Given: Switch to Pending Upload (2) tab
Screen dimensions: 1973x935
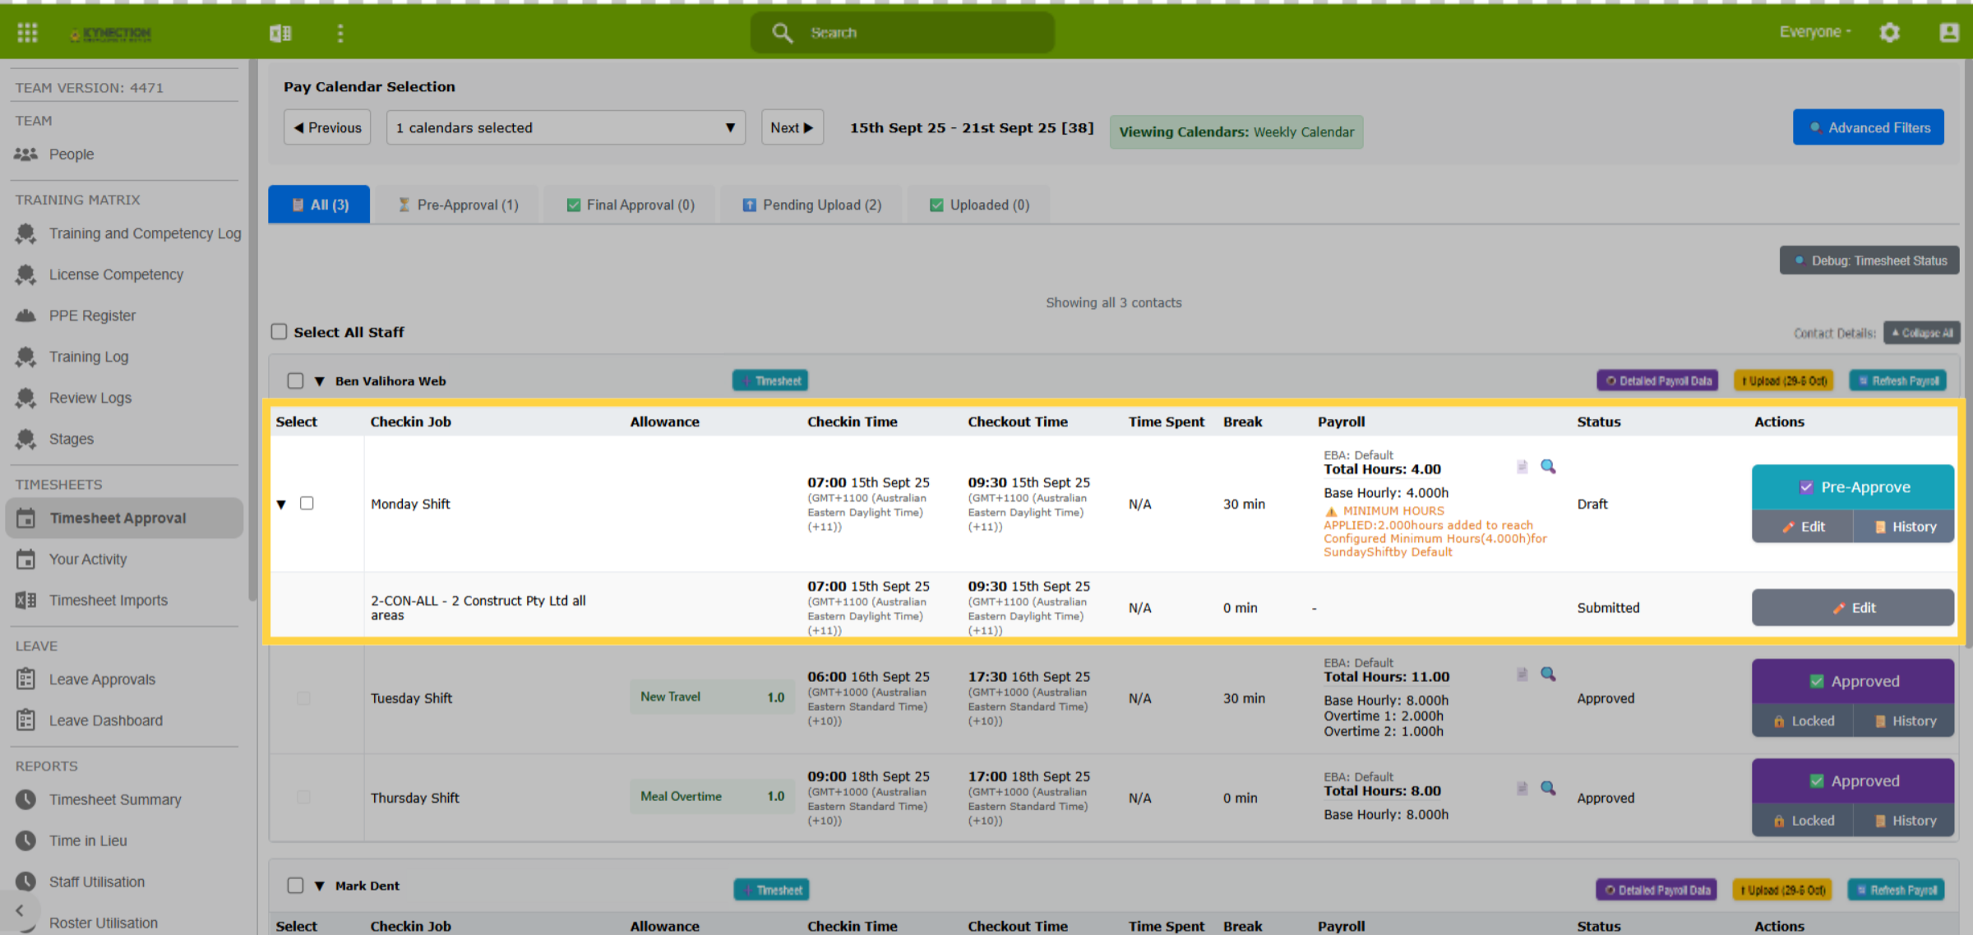Looking at the screenshot, I should (x=811, y=205).
